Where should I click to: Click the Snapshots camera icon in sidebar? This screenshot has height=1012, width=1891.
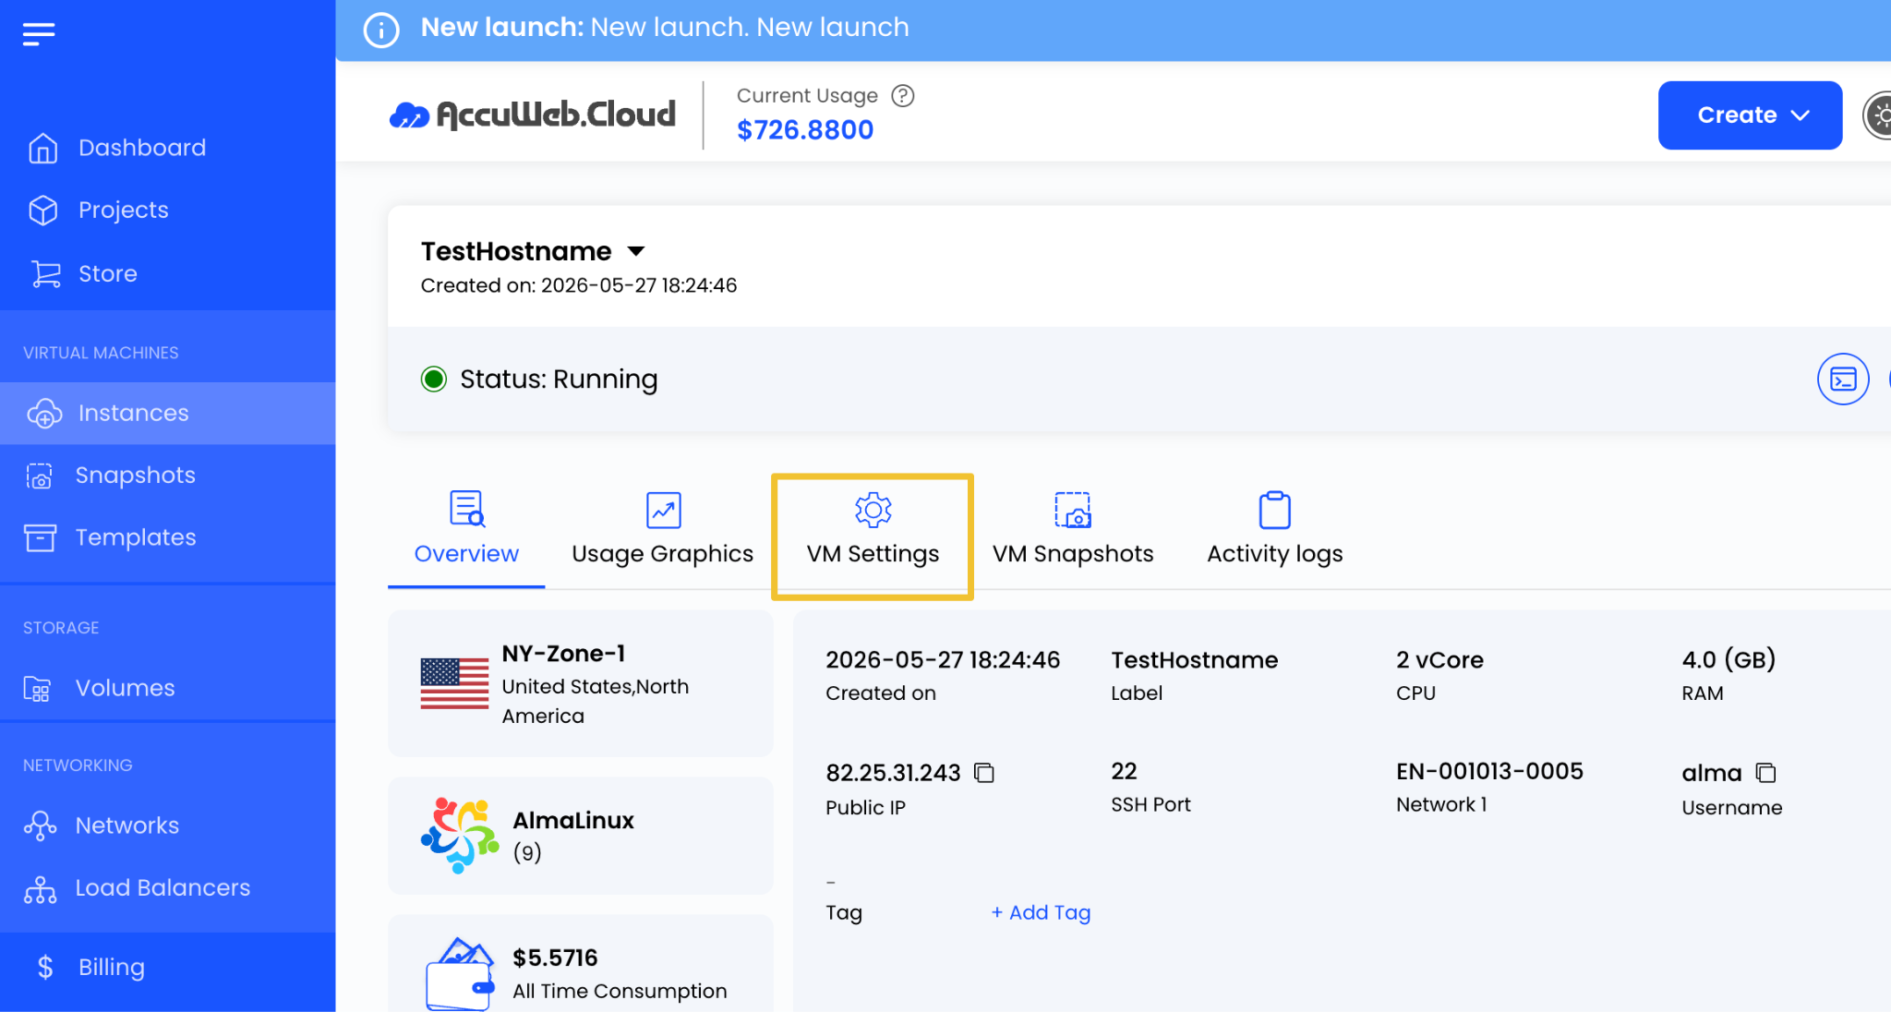coord(39,476)
